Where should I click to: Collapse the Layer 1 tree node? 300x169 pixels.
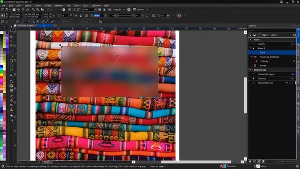point(250,48)
